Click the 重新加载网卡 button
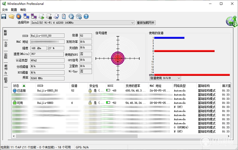The height and width of the screenshot is (150, 238). click(145, 23)
